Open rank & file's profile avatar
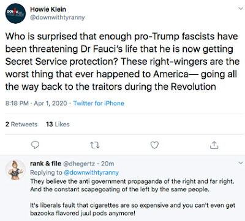This screenshot has height=221, width=245. pos(15,170)
